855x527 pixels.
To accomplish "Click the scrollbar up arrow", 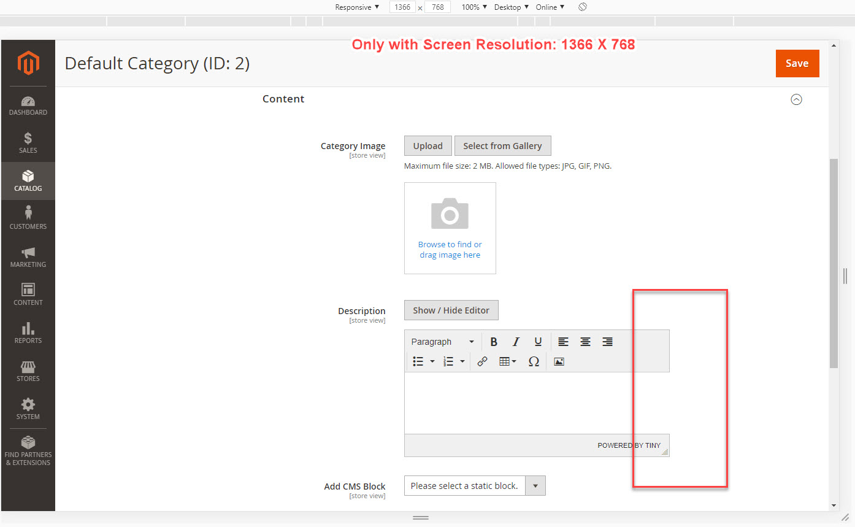I will coord(834,45).
